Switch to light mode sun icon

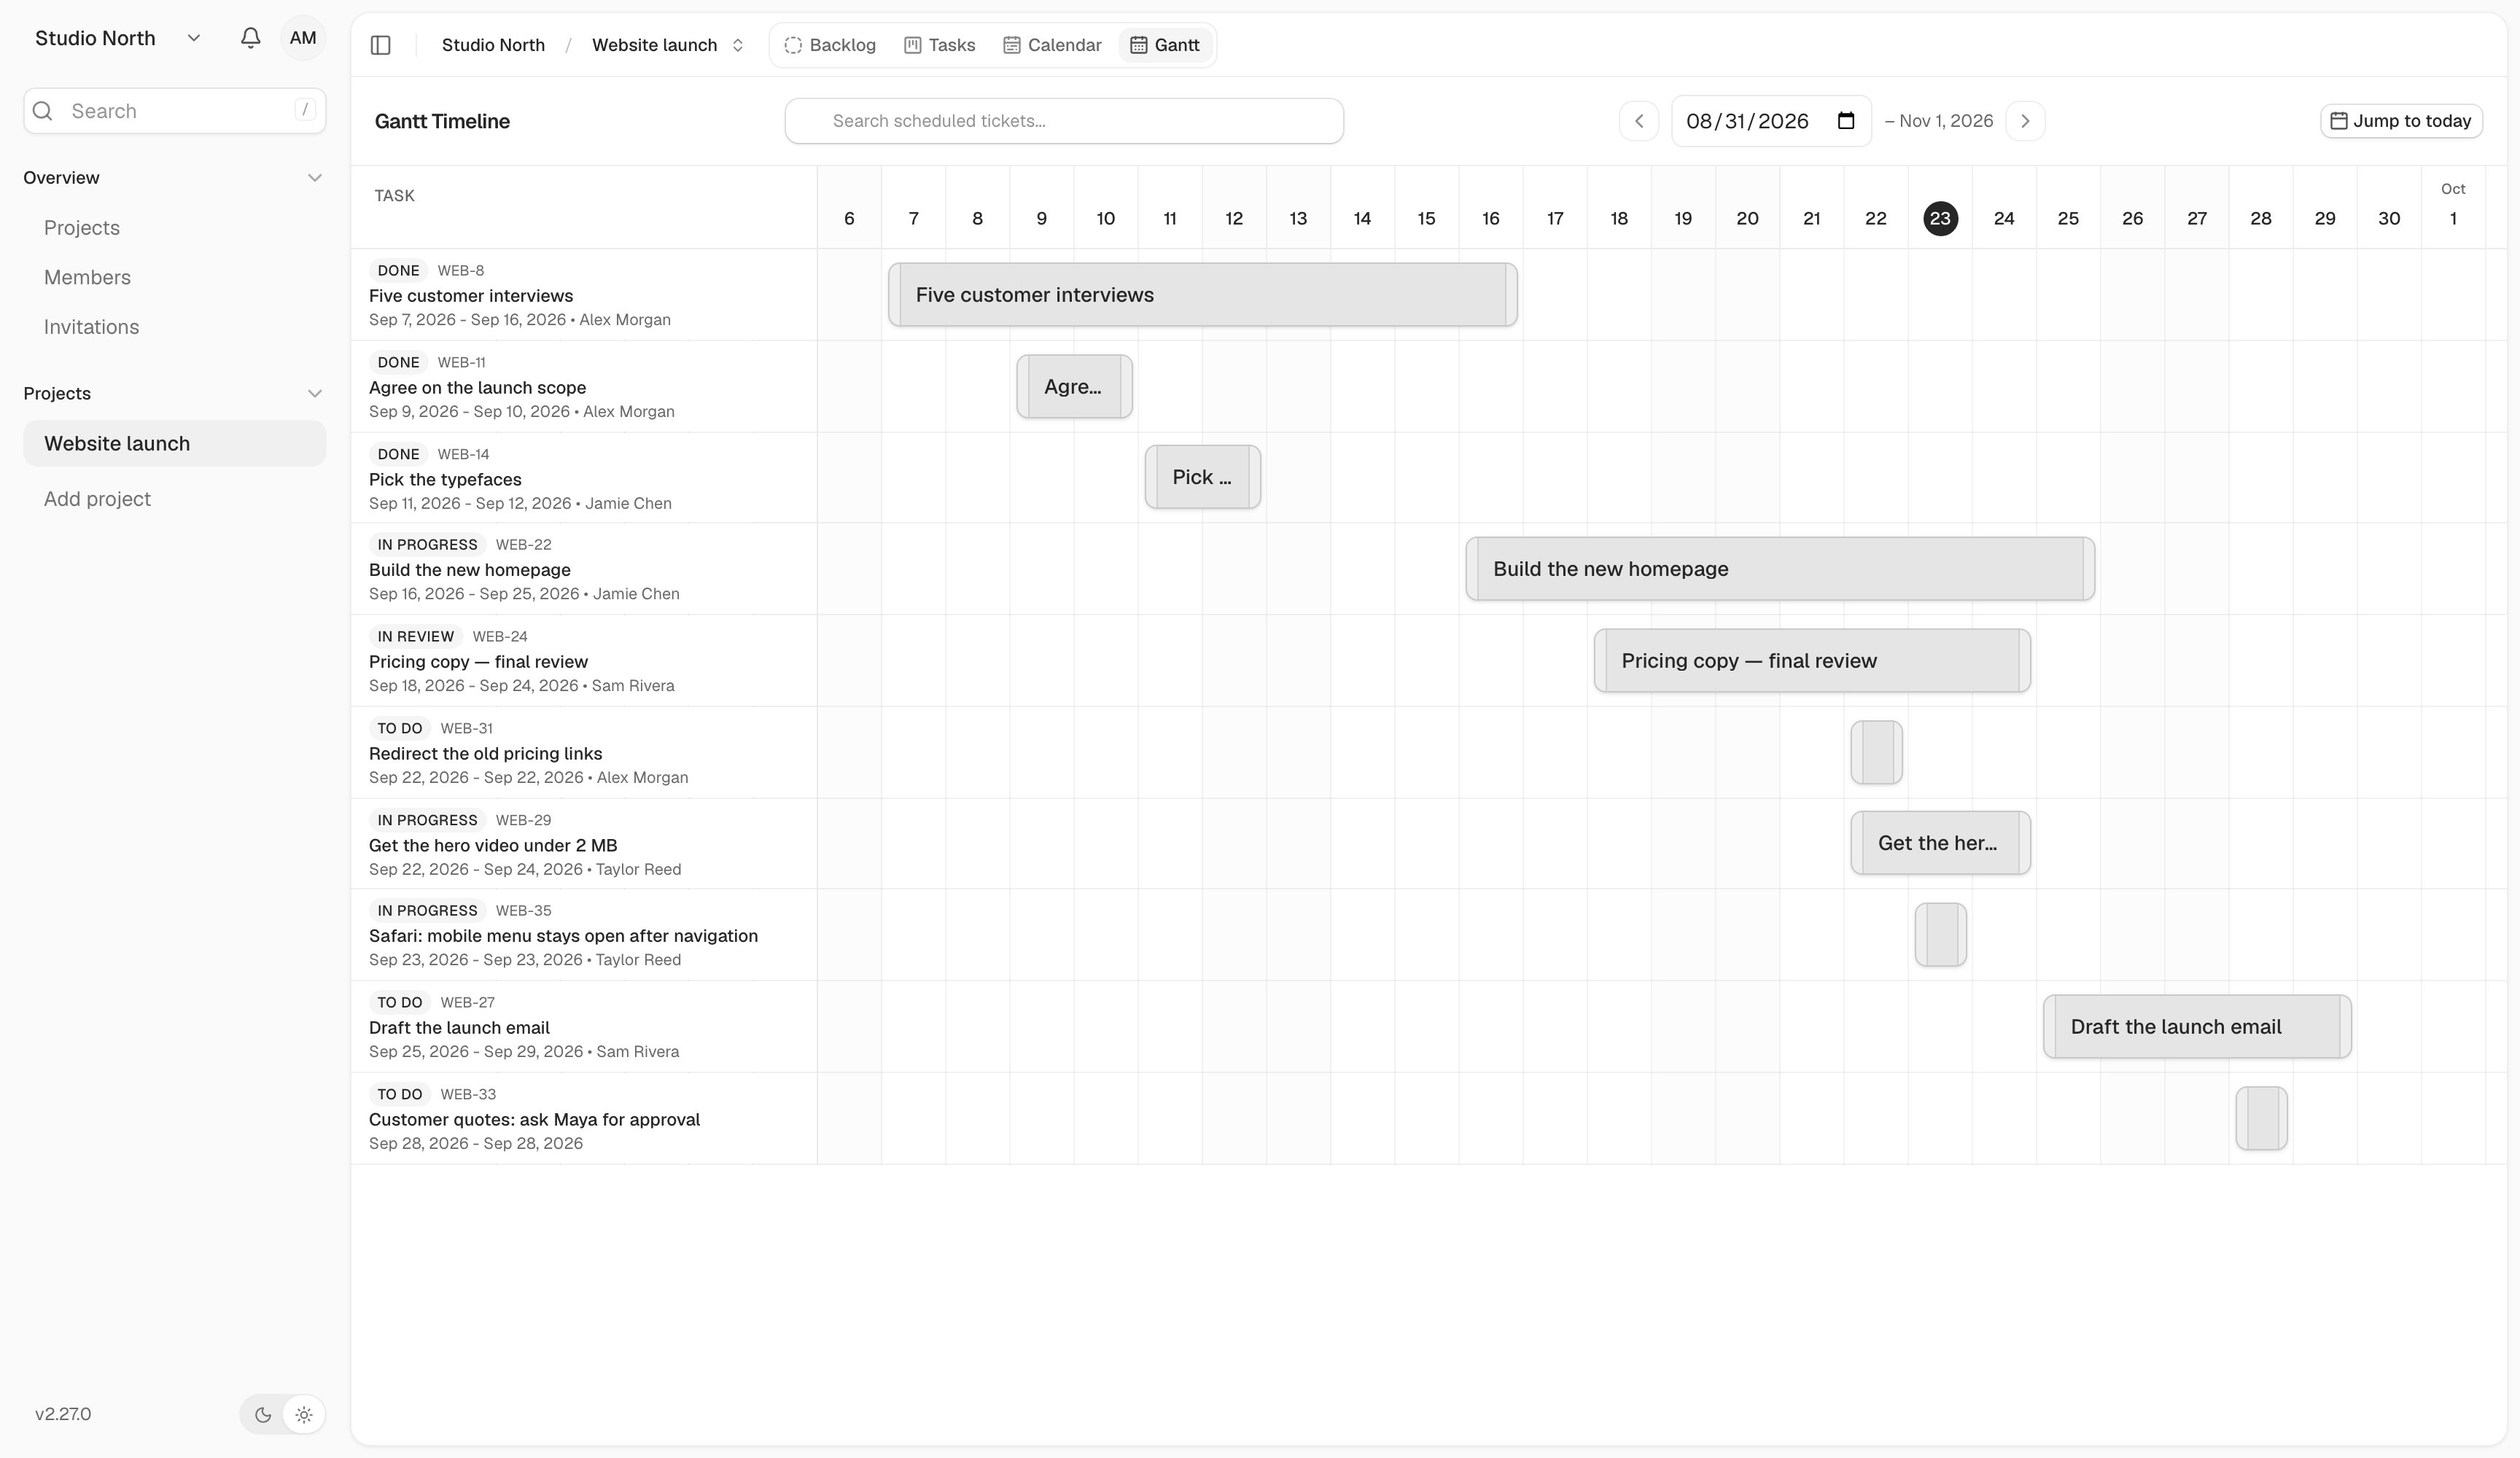(304, 1415)
